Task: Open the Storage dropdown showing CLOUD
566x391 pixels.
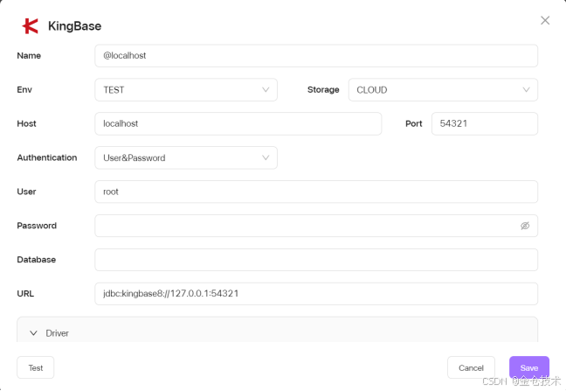Action: 442,90
